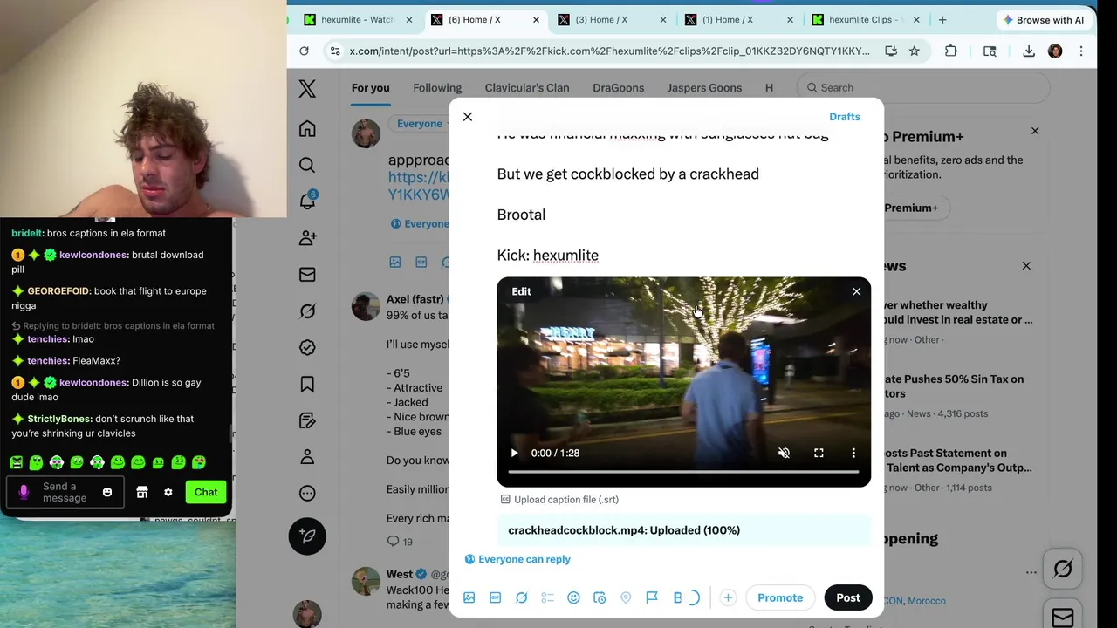Open Grok in the X sidebar
This screenshot has width=1117, height=628.
(x=307, y=311)
